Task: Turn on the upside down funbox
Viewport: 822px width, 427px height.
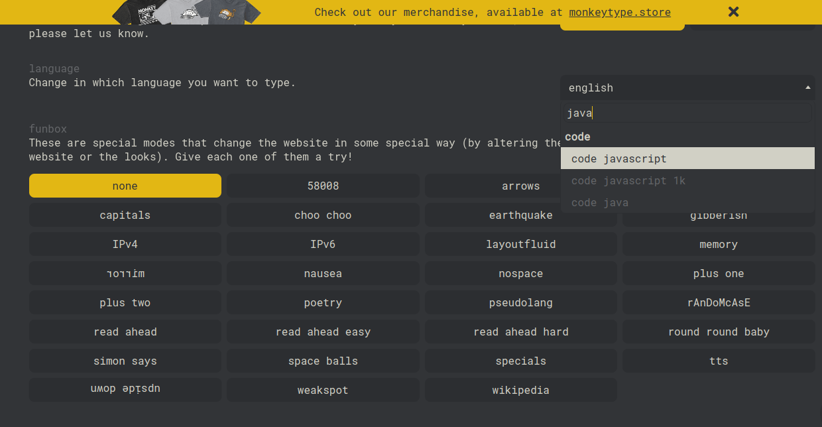Action: pos(125,390)
